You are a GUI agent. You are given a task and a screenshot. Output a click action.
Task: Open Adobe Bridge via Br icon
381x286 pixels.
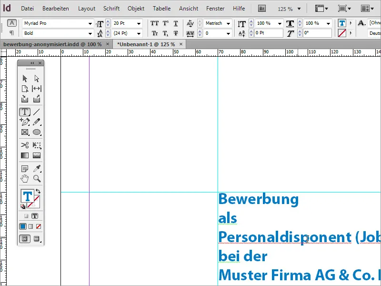pos(261,9)
